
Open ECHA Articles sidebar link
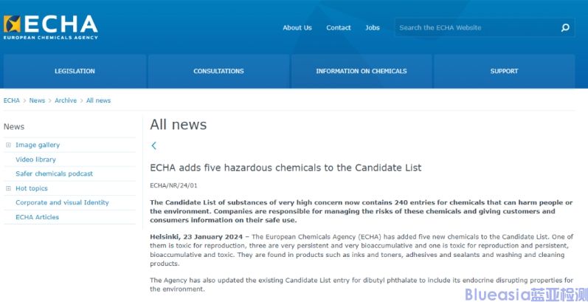(37, 217)
